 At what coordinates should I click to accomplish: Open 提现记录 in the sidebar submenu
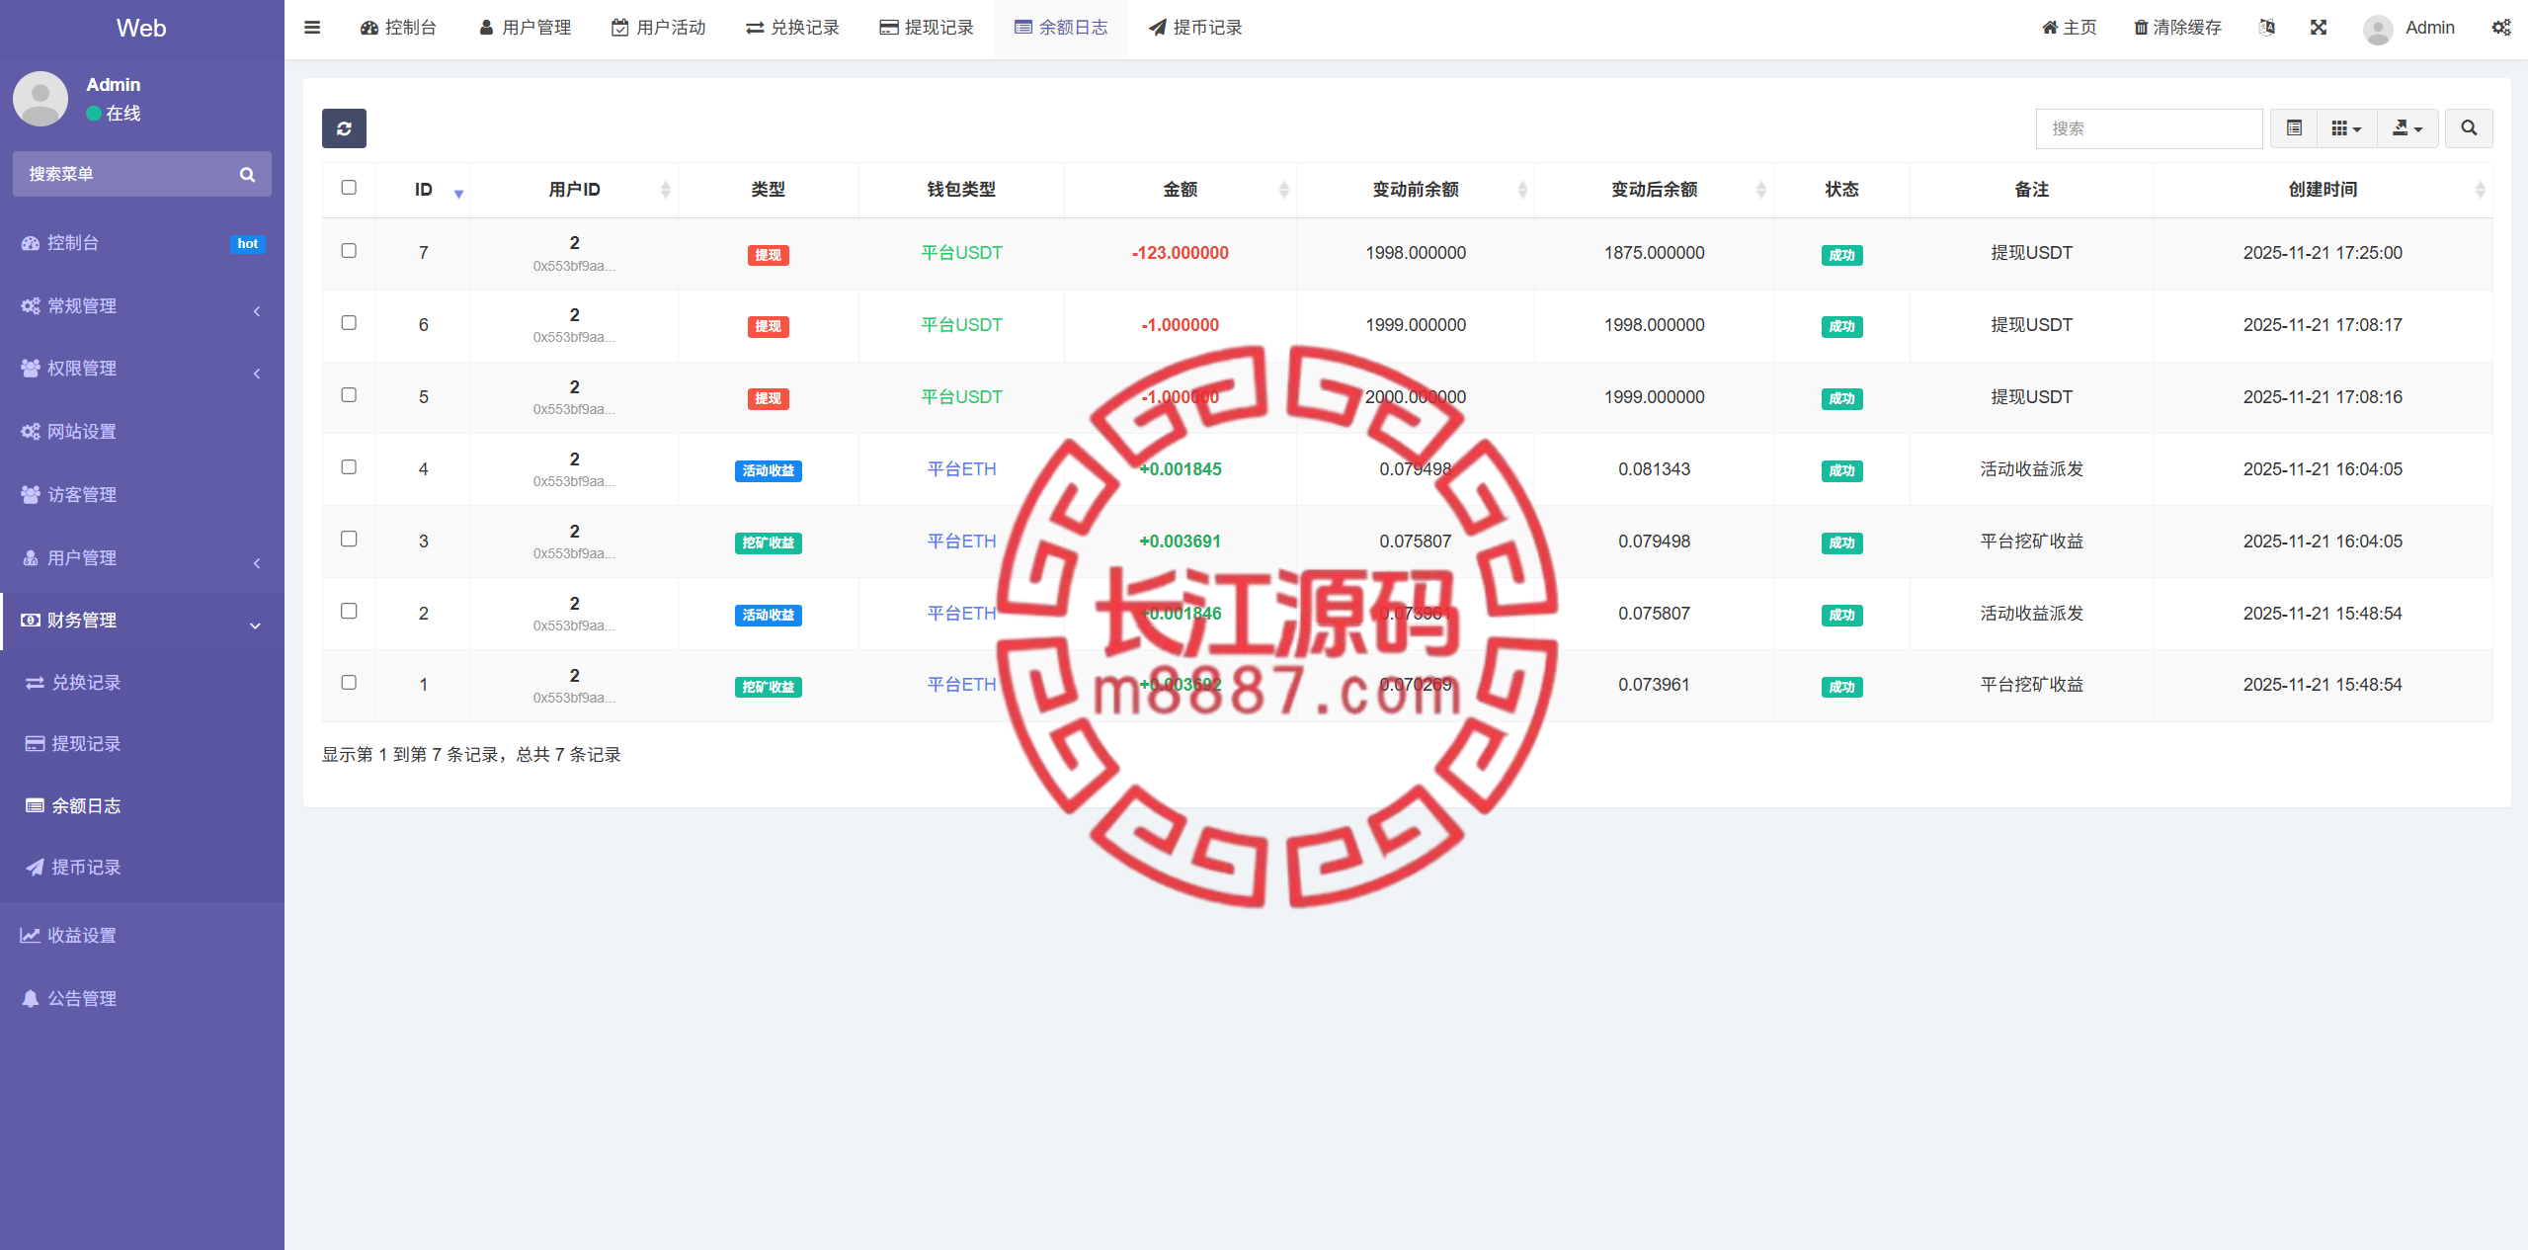(x=142, y=744)
